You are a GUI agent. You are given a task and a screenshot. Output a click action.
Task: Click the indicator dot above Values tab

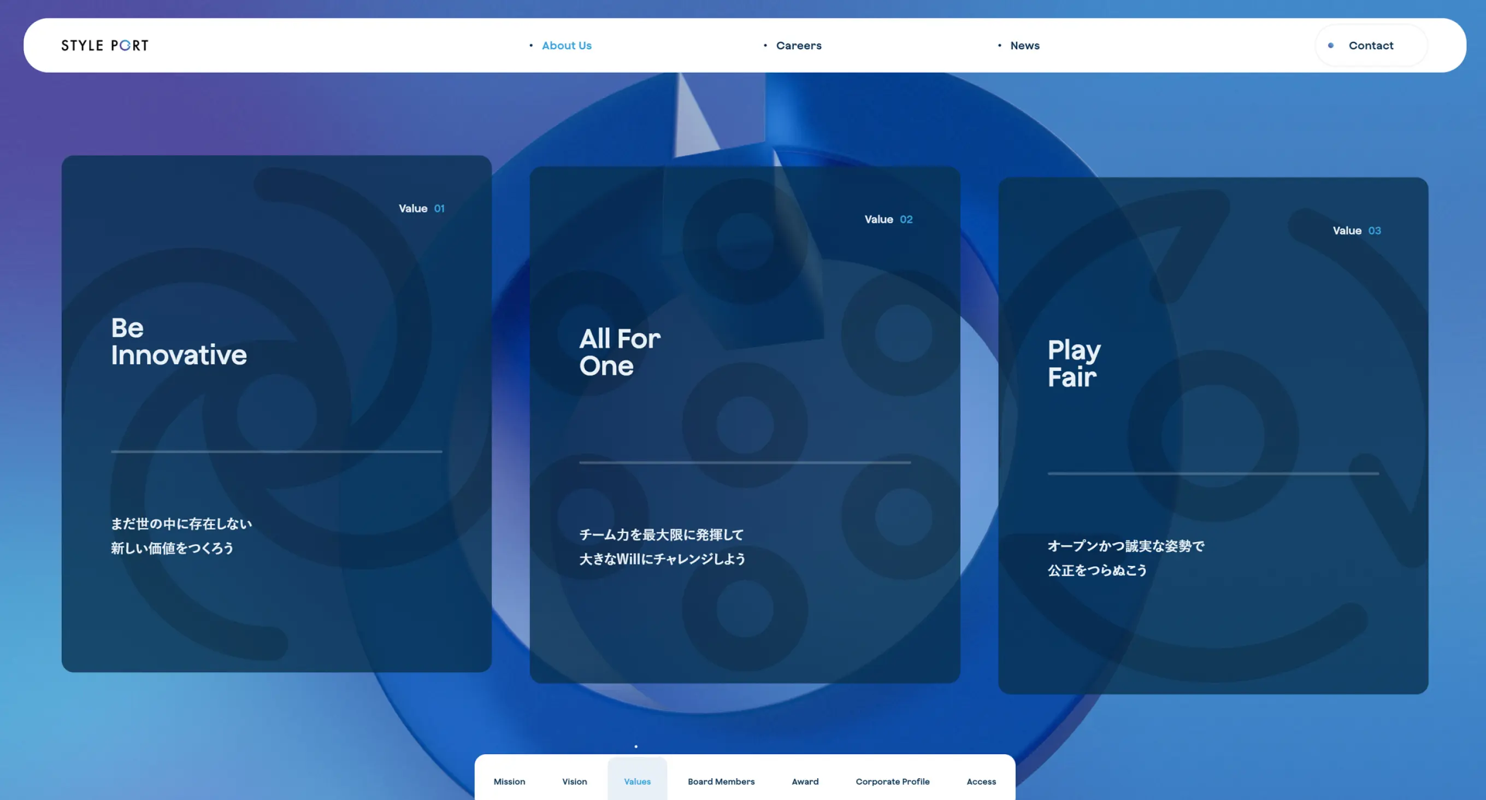click(636, 746)
